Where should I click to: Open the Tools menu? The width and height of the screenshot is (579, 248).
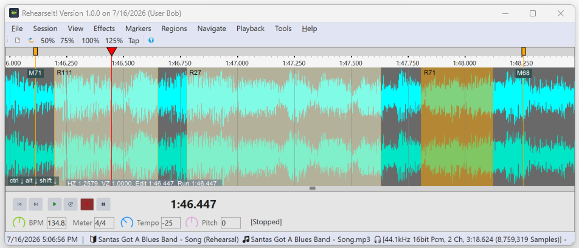point(283,29)
